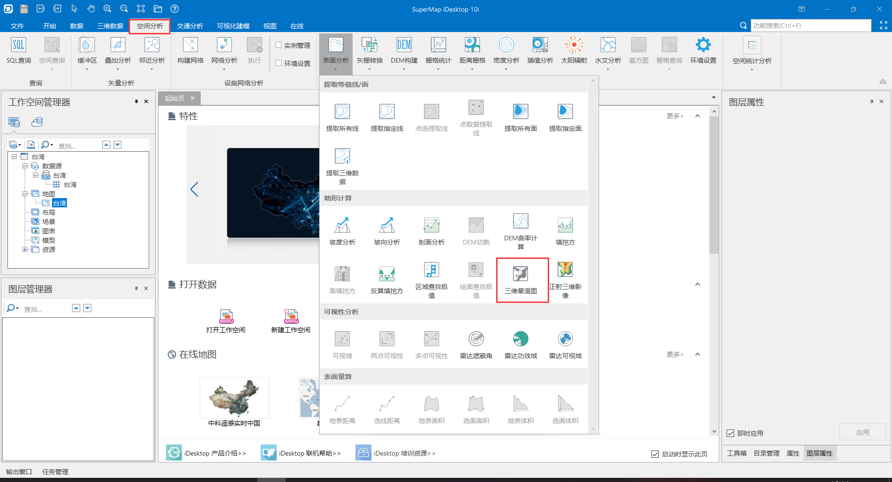Open the 太阳辐射 solar radiation tool
This screenshot has height=482, width=892.
click(x=574, y=51)
